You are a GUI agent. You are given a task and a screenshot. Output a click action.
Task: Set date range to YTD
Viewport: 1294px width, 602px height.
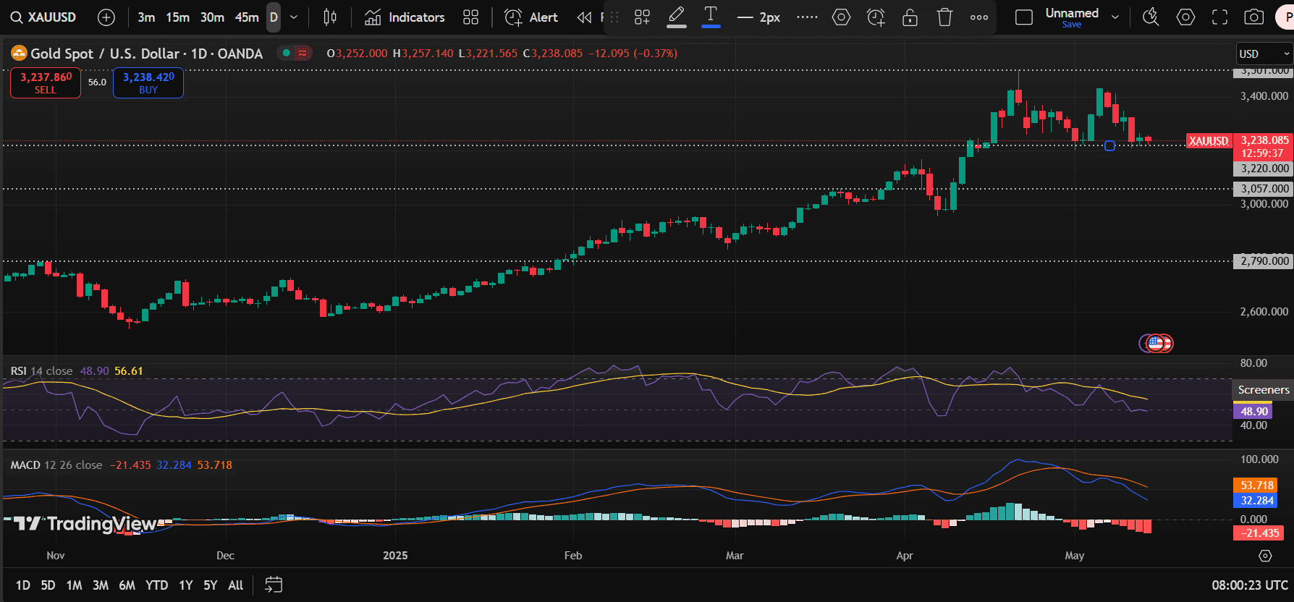pos(157,585)
